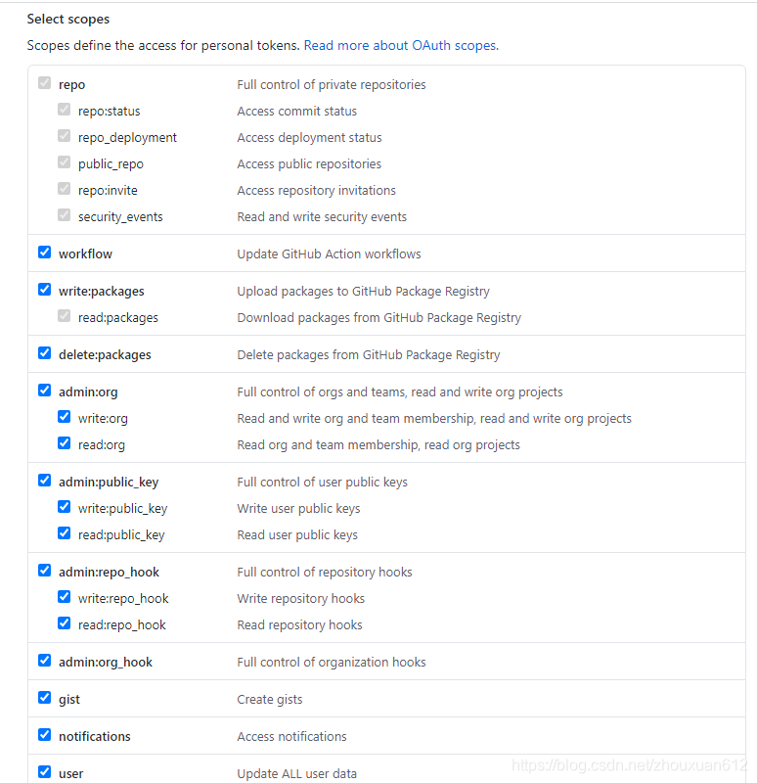Screen dimensions: 757x783
Task: Toggle the write:org checkbox
Action: click(x=64, y=416)
